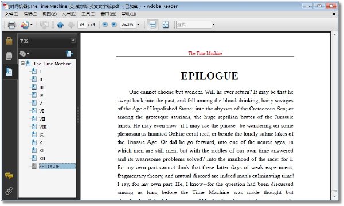Open the 帮助(H) menu
This screenshot has height=206, width=344.
tap(128, 14)
